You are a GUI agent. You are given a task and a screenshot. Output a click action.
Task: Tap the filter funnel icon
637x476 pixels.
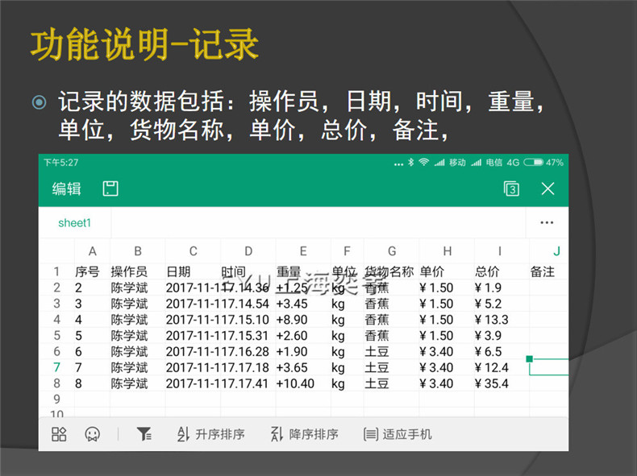pos(144,434)
